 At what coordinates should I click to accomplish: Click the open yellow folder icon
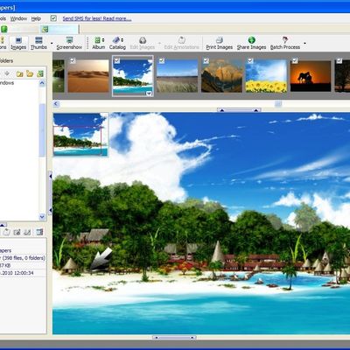pyautogui.click(x=30, y=73)
